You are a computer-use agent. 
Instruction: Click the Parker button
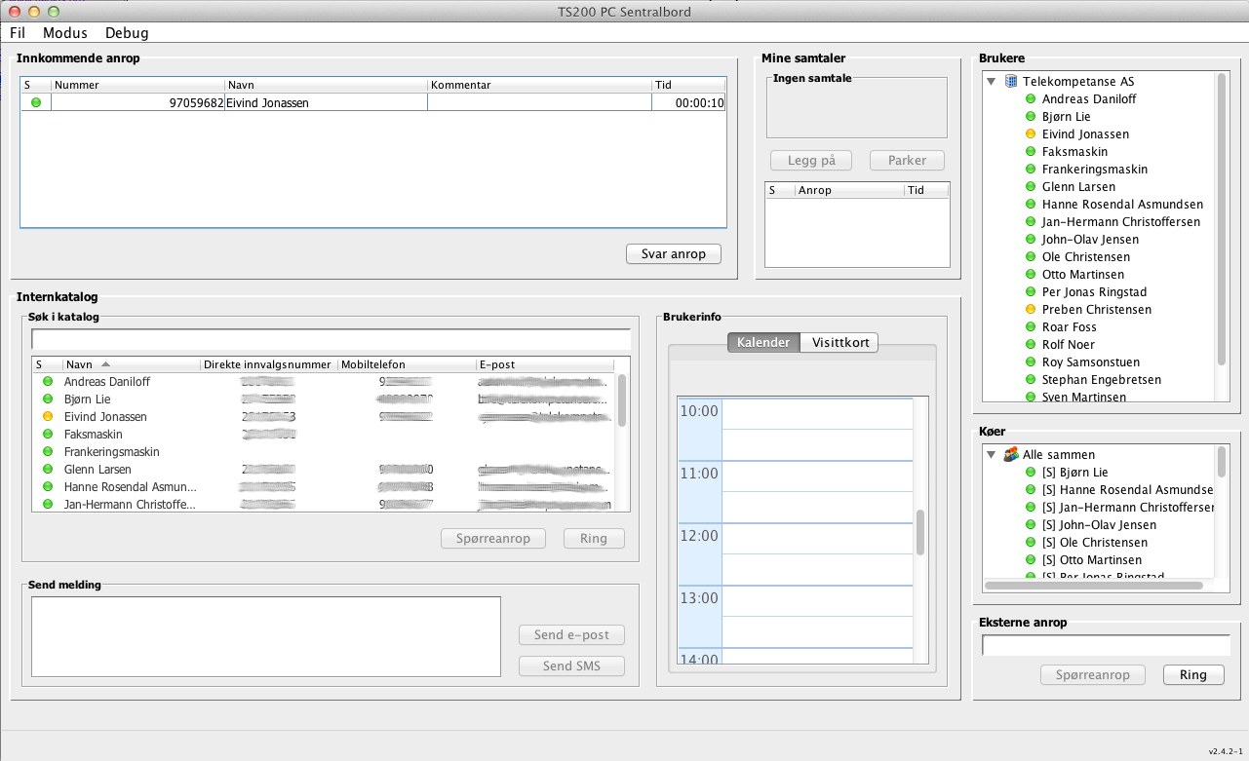[908, 160]
